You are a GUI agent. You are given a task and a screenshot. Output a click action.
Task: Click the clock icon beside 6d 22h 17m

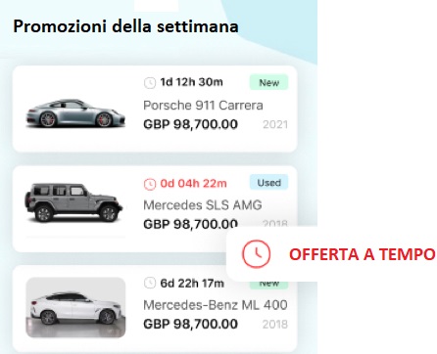pyautogui.click(x=150, y=283)
